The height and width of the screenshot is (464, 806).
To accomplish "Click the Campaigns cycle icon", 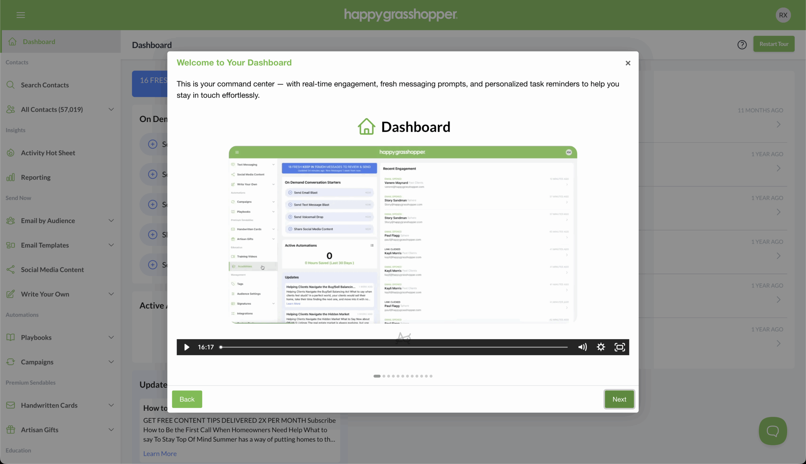I will [x=10, y=362].
